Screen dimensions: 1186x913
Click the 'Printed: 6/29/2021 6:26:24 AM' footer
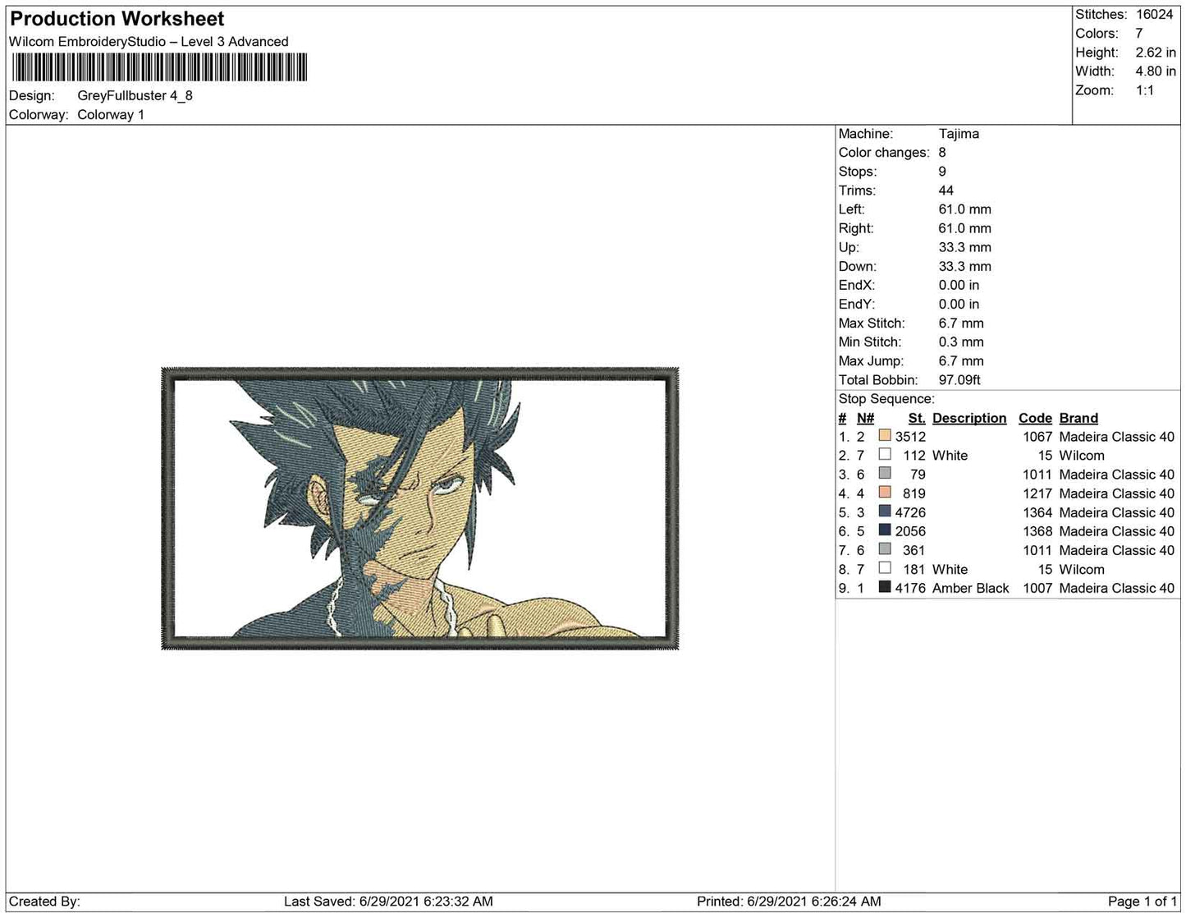pos(789,902)
